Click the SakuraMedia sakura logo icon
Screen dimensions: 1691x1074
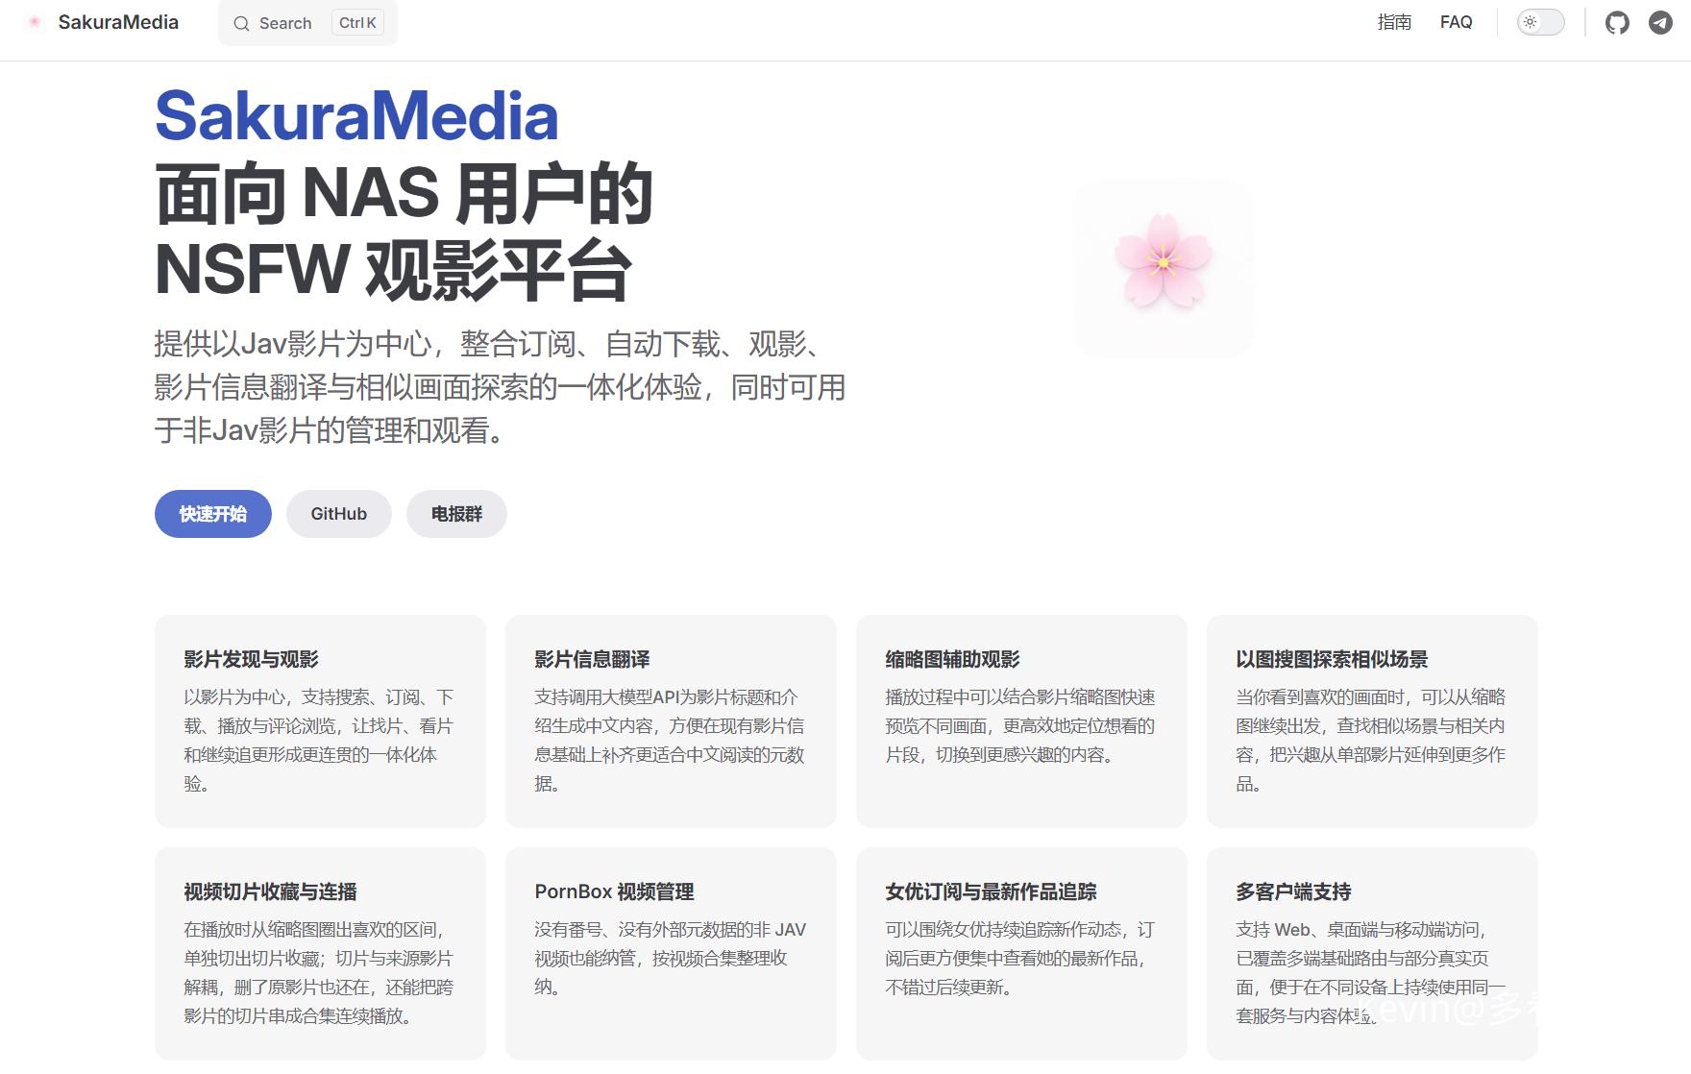(35, 22)
